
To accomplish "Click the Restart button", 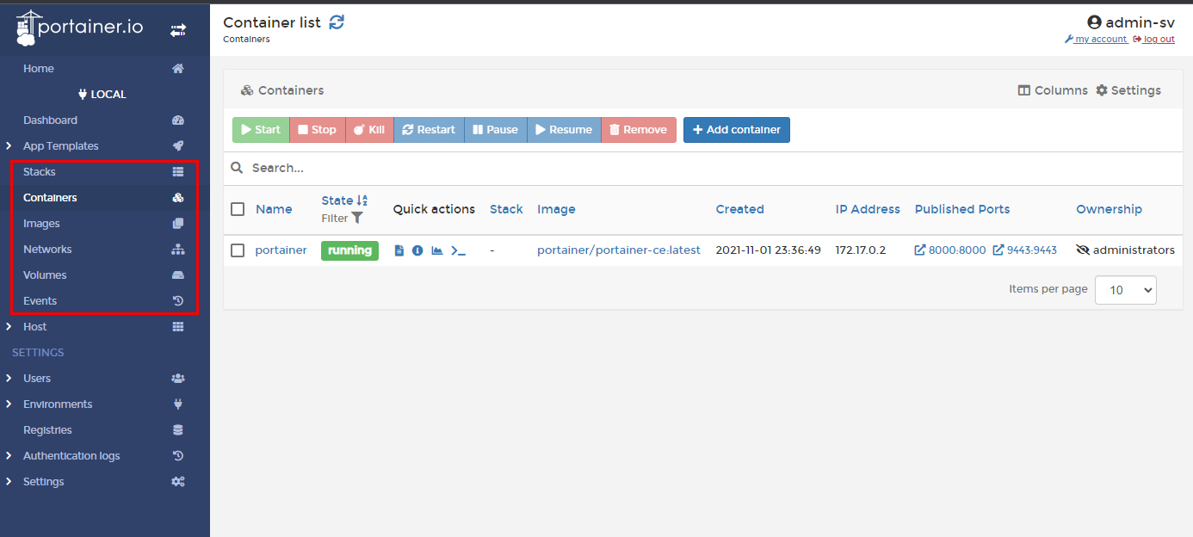I will click(x=429, y=130).
